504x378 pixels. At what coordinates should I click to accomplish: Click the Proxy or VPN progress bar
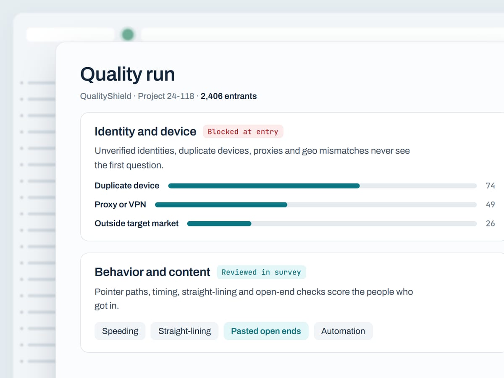316,205
